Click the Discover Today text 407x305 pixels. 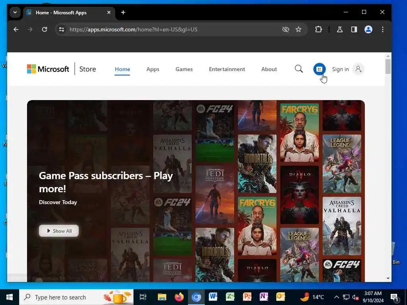[58, 202]
